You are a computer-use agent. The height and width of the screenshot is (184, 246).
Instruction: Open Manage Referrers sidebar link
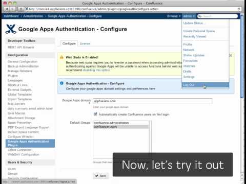click(20, 71)
